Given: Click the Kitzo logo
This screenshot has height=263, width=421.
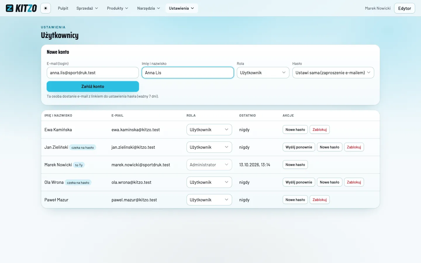Looking at the screenshot, I should (21, 8).
